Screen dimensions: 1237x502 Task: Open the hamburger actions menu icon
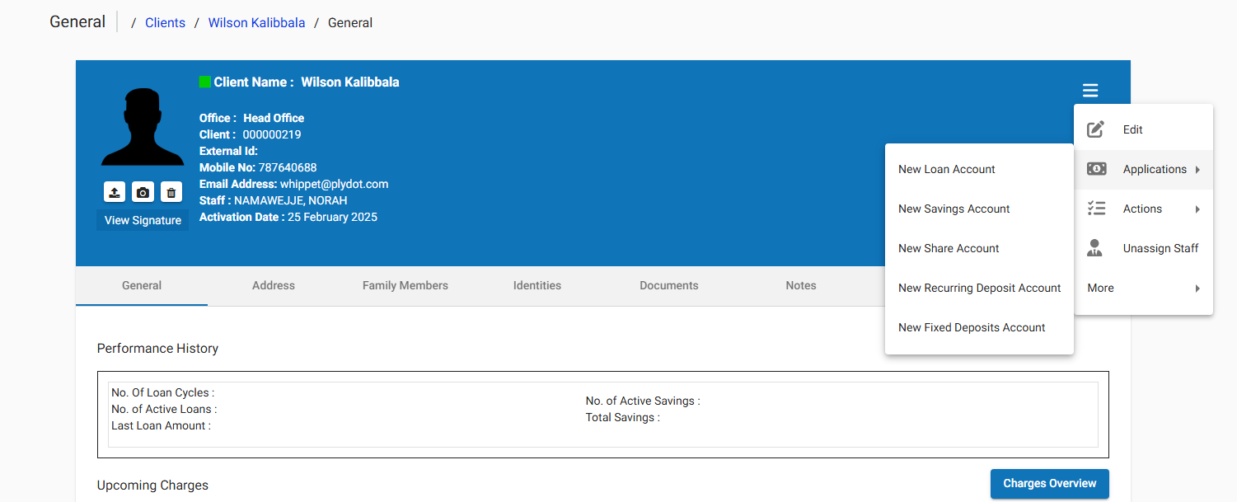coord(1090,90)
